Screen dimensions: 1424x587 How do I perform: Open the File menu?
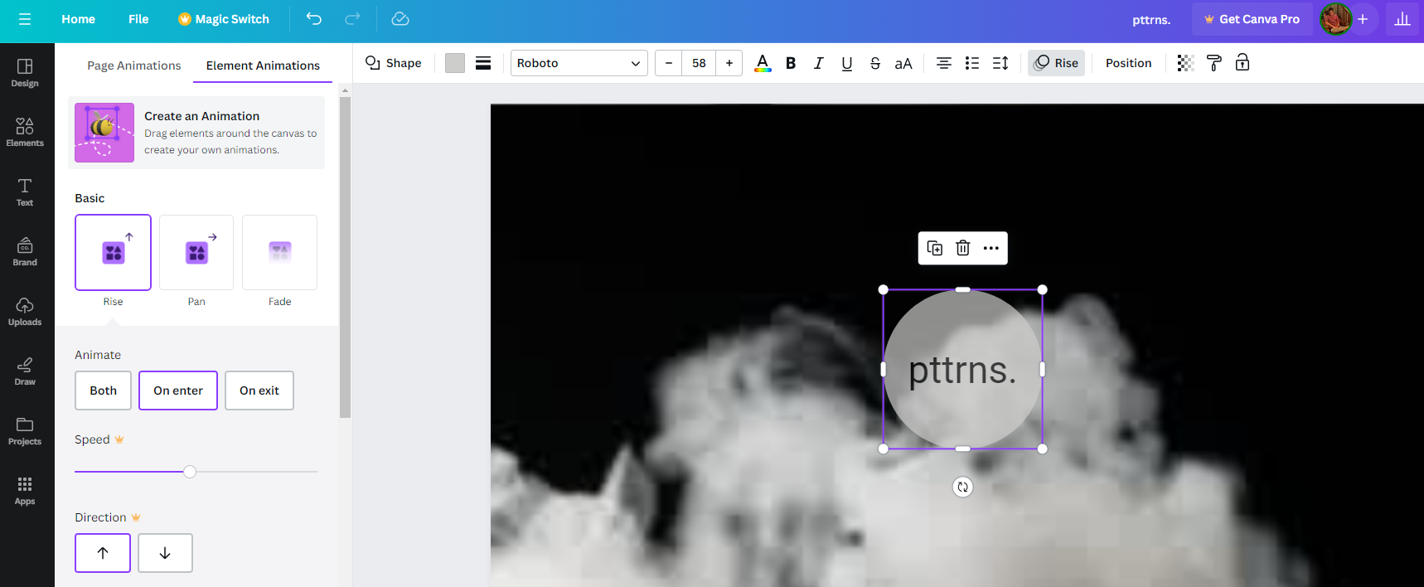click(138, 19)
